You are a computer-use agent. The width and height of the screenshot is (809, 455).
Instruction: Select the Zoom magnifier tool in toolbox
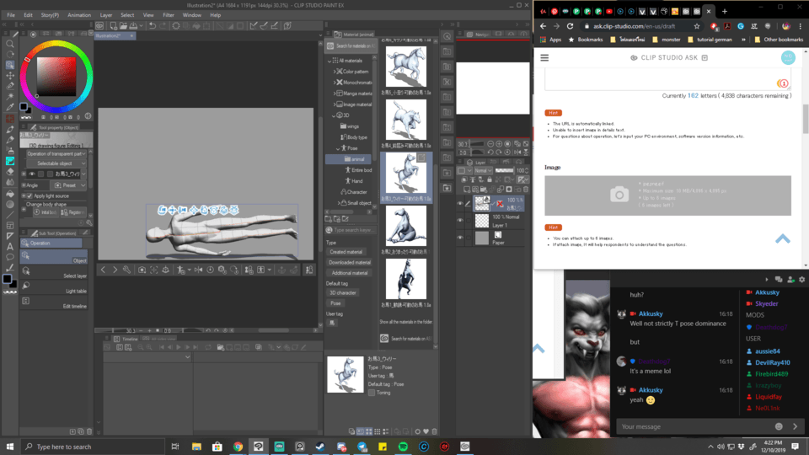(x=10, y=44)
